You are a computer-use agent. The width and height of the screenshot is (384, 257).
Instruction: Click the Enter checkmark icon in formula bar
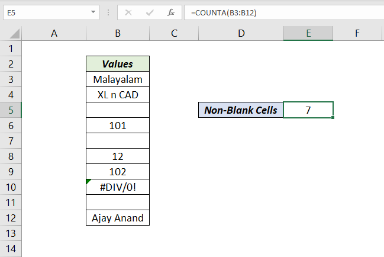[x=150, y=12]
